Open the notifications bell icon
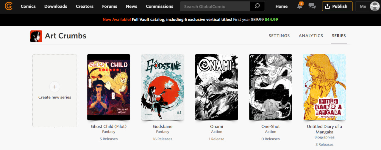 tap(299, 6)
